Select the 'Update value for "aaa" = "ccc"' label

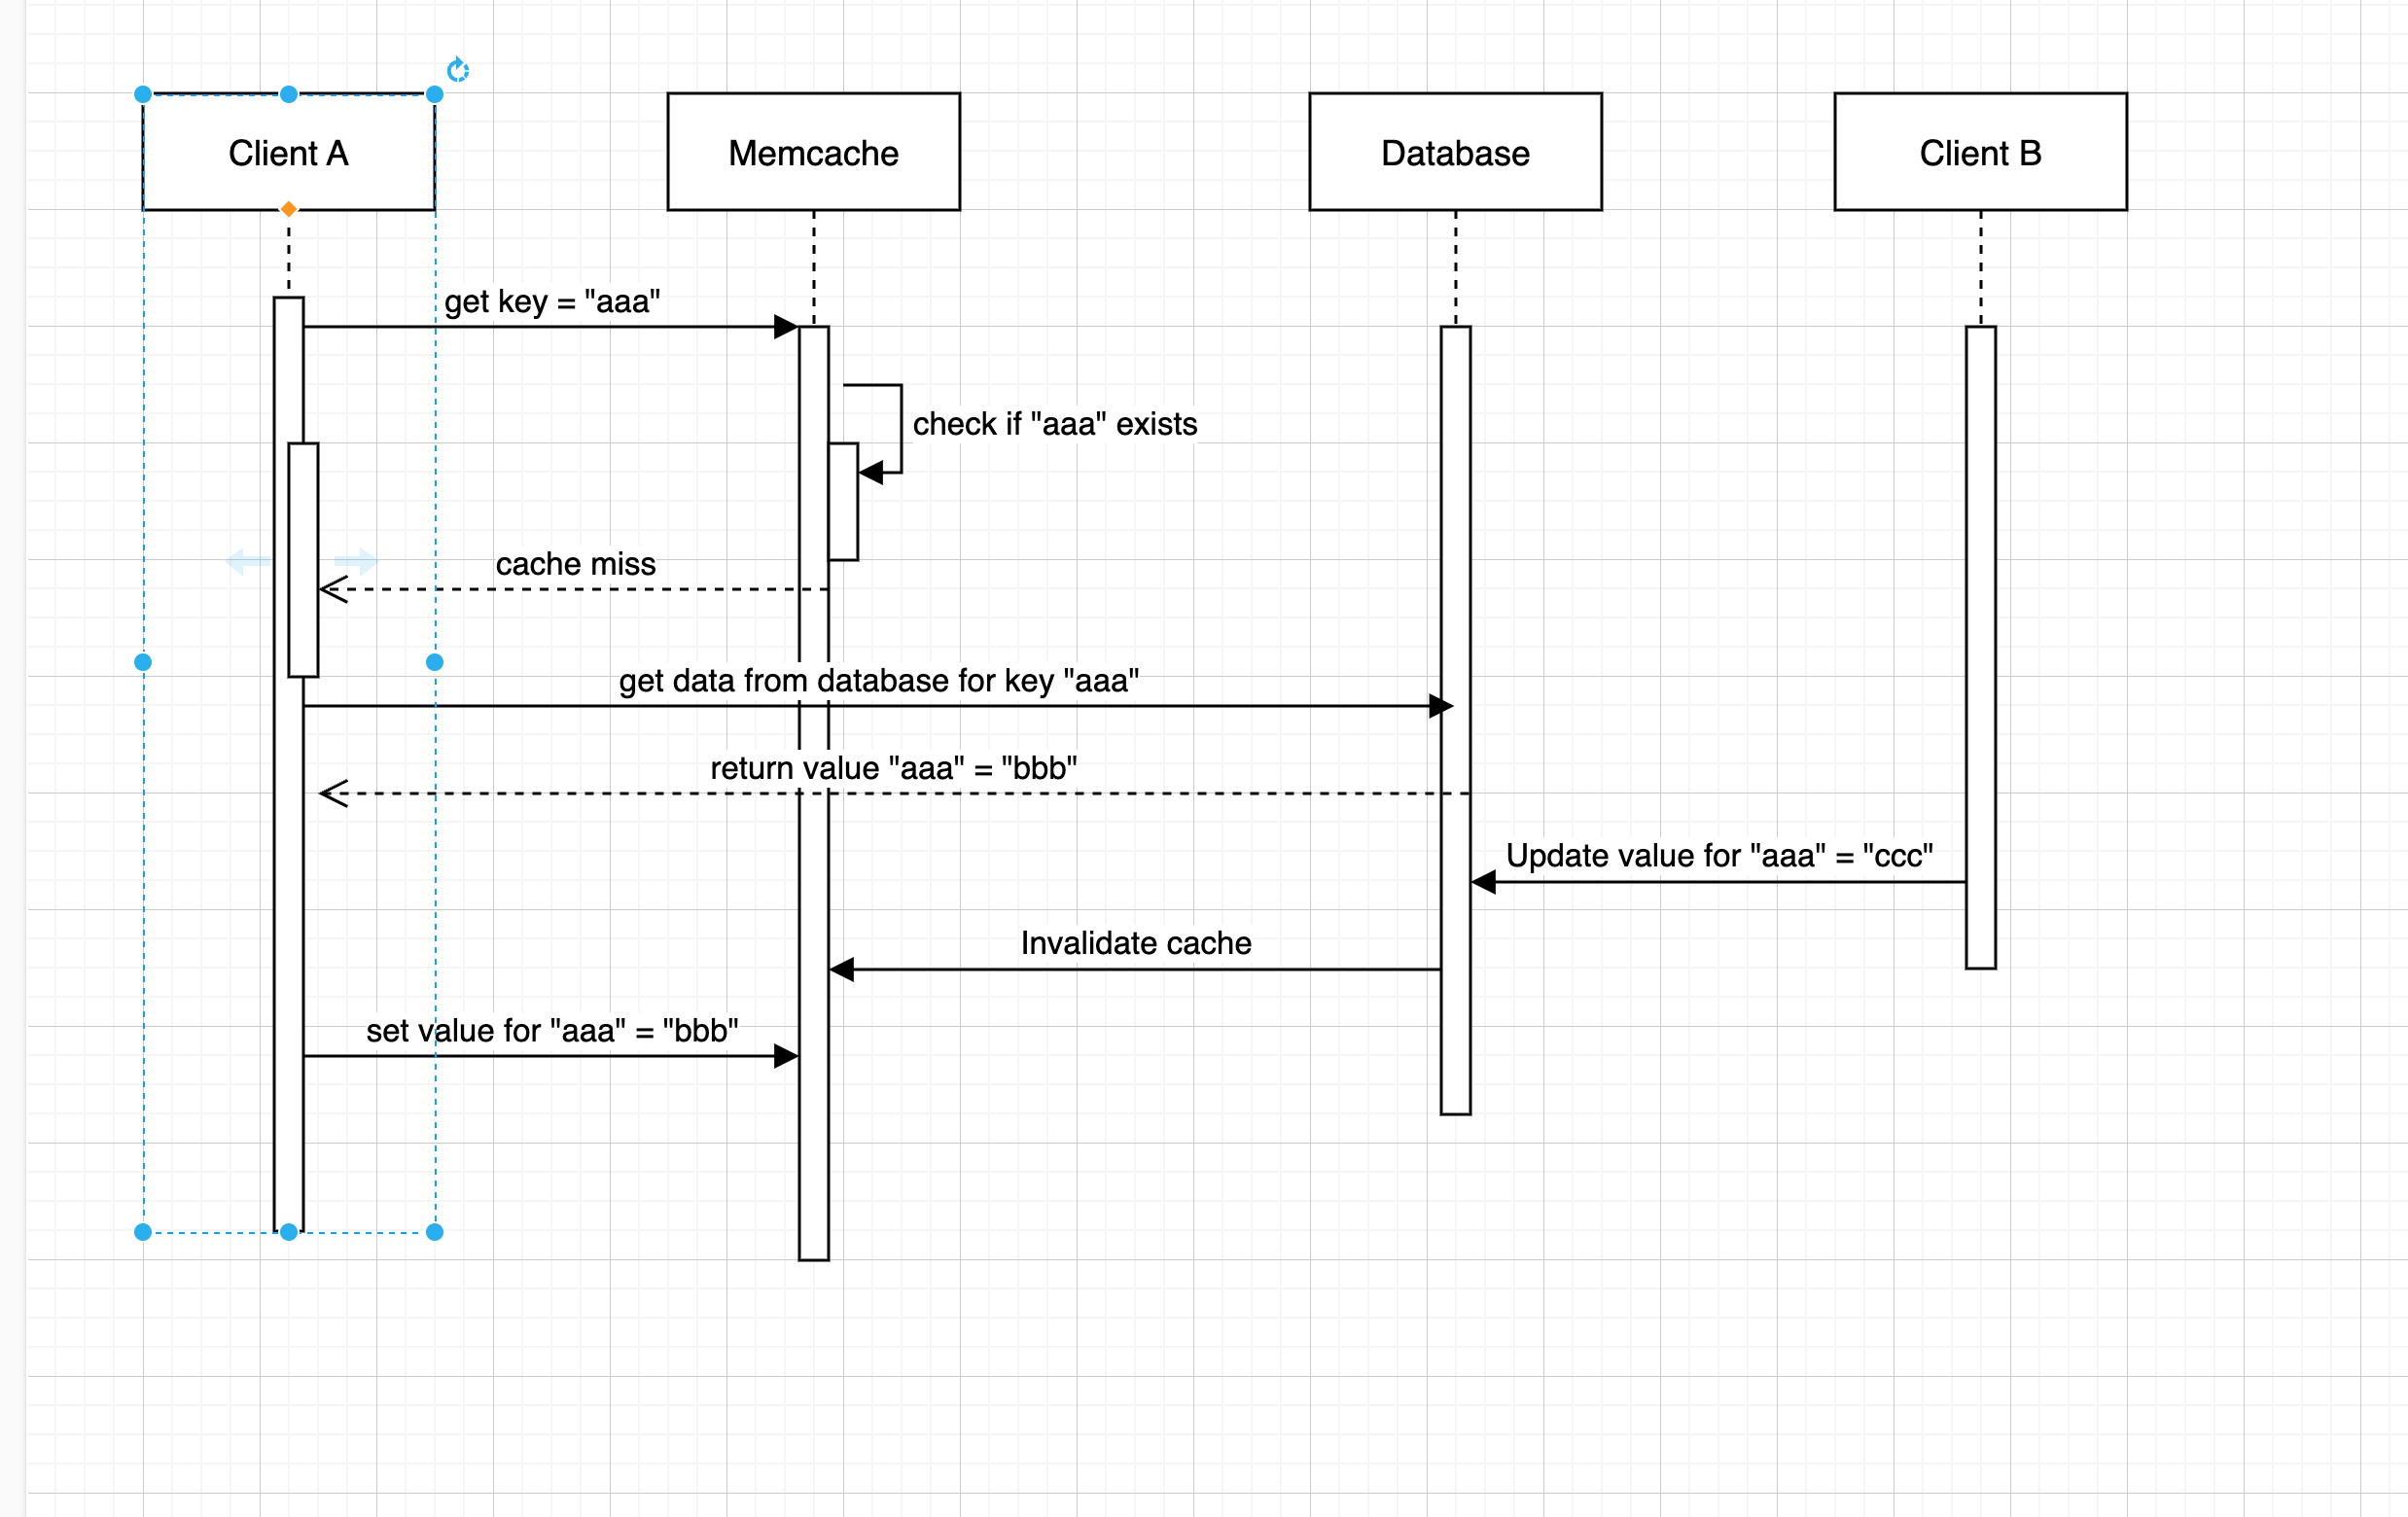pyautogui.click(x=1719, y=856)
